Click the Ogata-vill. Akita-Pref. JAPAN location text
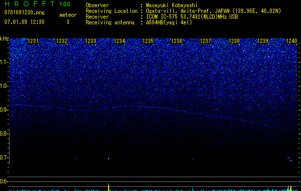 click(213, 11)
